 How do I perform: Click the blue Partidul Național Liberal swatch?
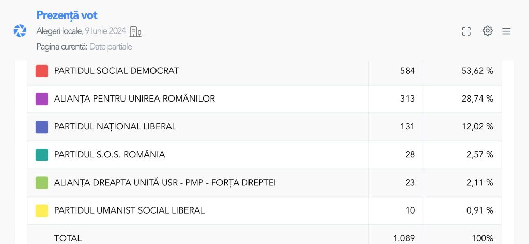click(x=42, y=127)
